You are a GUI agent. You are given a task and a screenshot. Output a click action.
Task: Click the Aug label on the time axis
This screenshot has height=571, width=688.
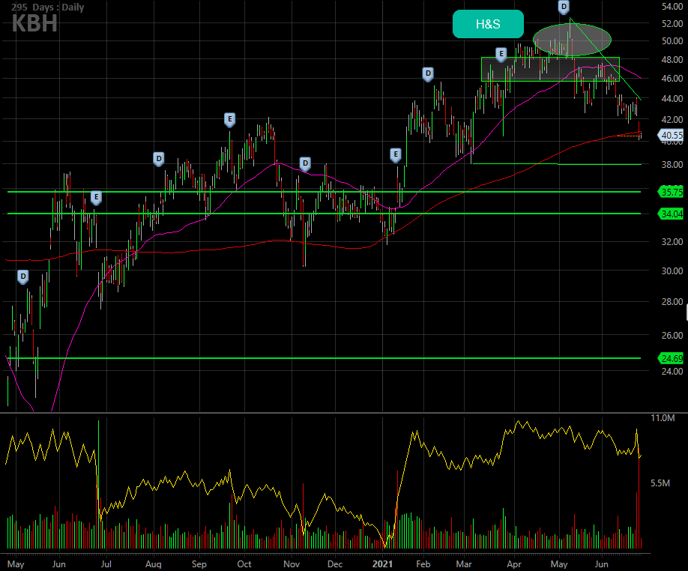(154, 564)
